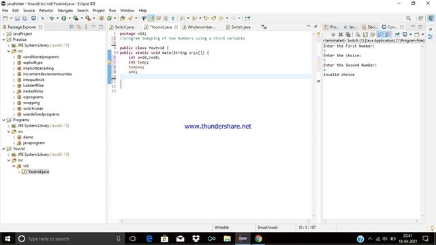Open Run button dropdown arrow
The width and height of the screenshot is (436, 245).
69,18
